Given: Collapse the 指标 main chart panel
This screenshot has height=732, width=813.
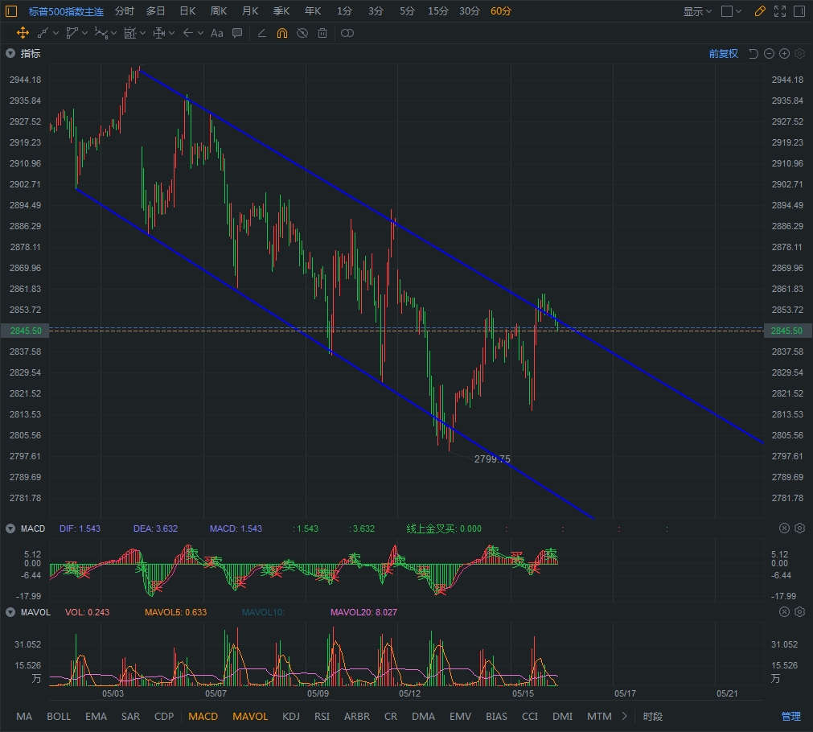Looking at the screenshot, I should click(x=10, y=53).
